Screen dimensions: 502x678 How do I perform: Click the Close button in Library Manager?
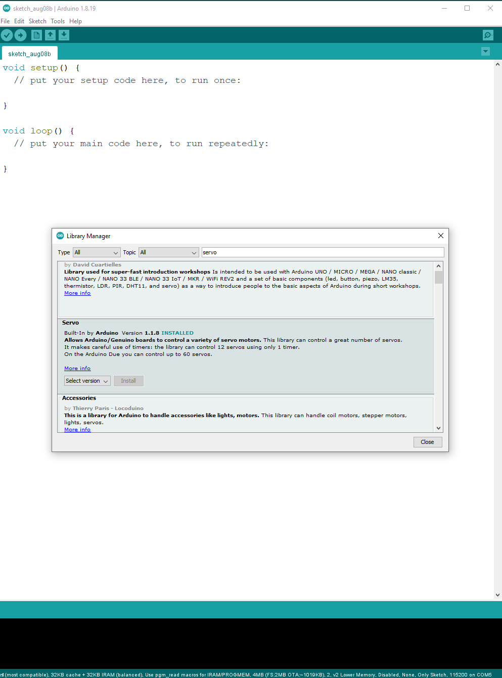(427, 442)
